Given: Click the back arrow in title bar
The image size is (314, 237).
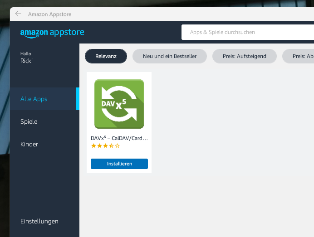Looking at the screenshot, I should coord(18,14).
